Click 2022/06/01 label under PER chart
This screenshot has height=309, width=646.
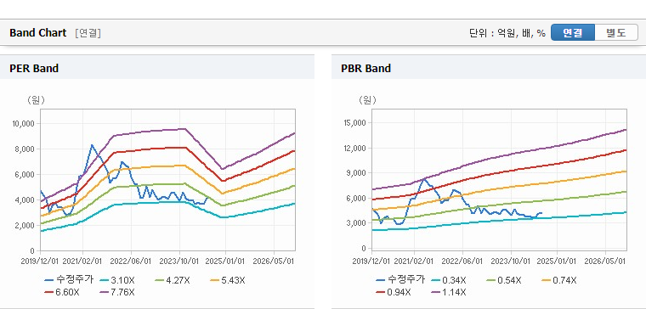click(x=132, y=261)
